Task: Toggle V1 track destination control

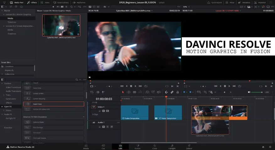Action: tap(94, 107)
